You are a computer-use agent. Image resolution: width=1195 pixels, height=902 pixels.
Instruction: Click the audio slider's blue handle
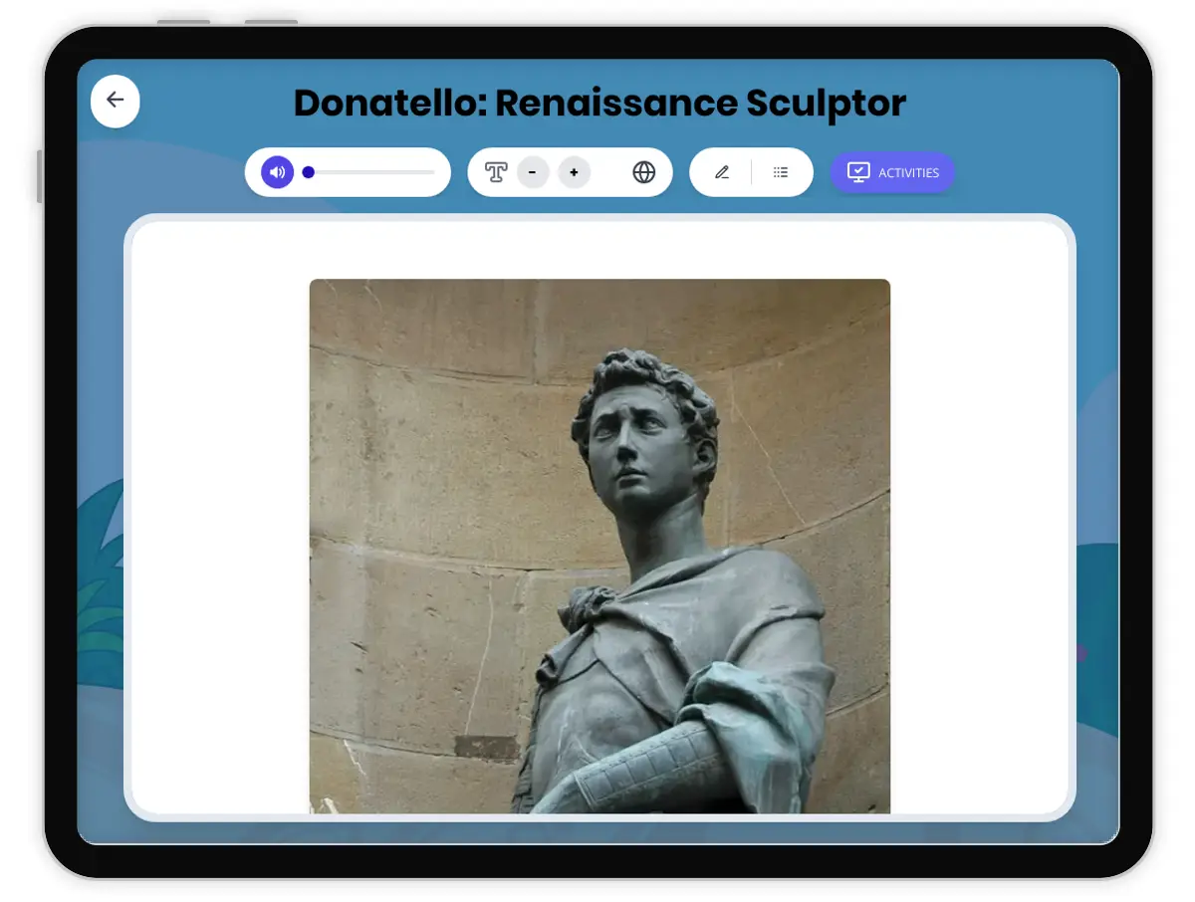tap(309, 172)
